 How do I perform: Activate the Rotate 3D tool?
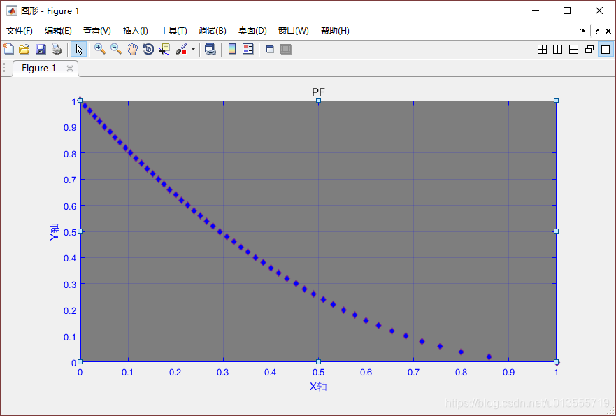148,49
